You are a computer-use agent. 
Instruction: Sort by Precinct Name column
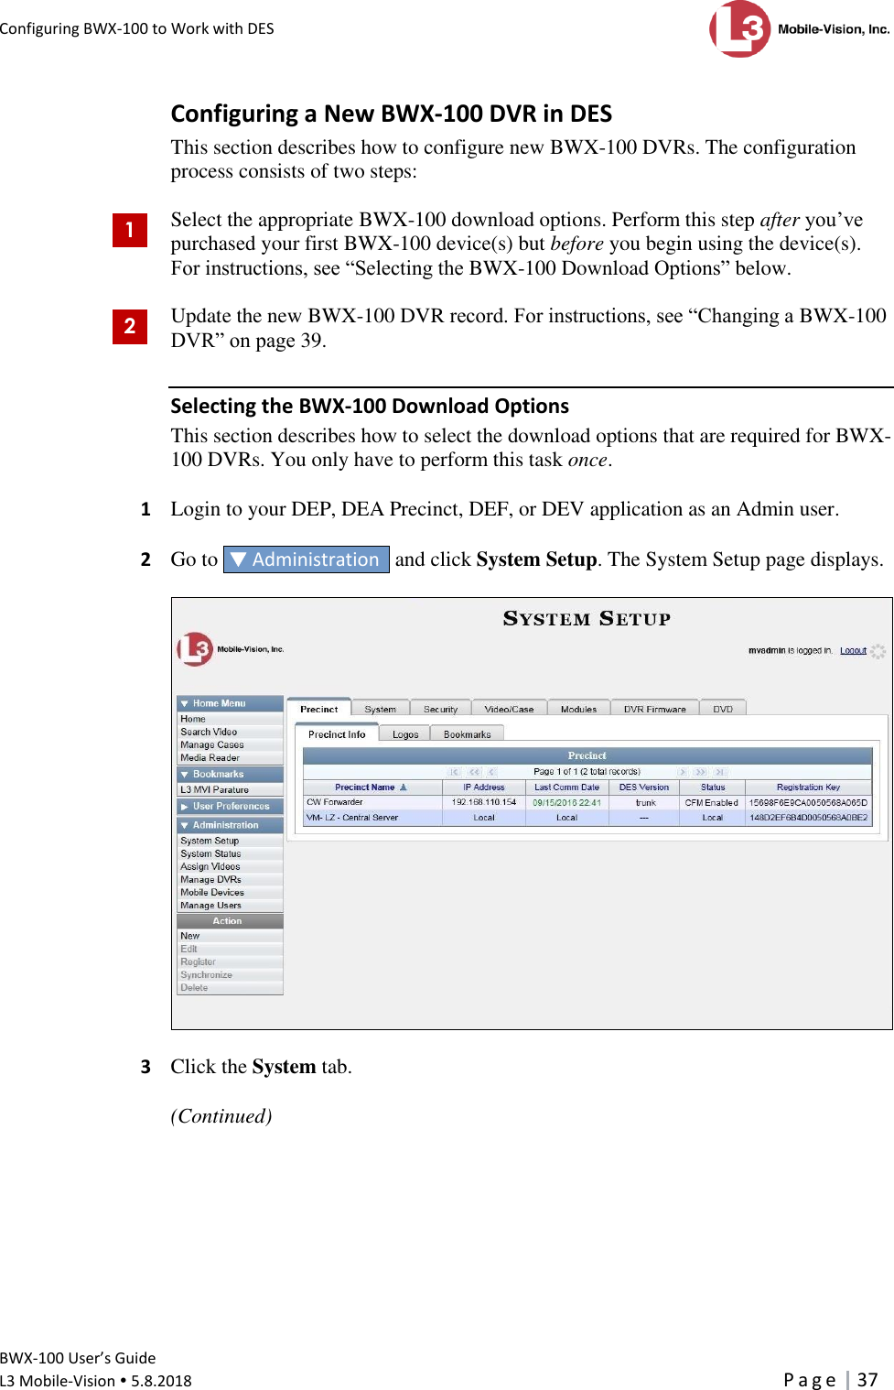[372, 787]
